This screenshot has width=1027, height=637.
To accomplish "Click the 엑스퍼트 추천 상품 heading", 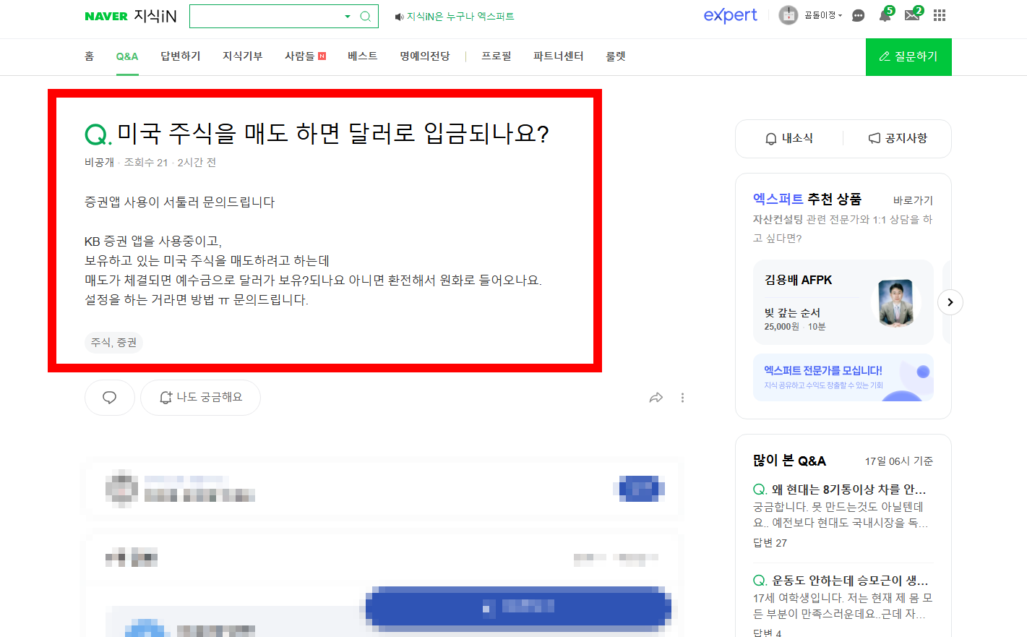I will click(807, 199).
